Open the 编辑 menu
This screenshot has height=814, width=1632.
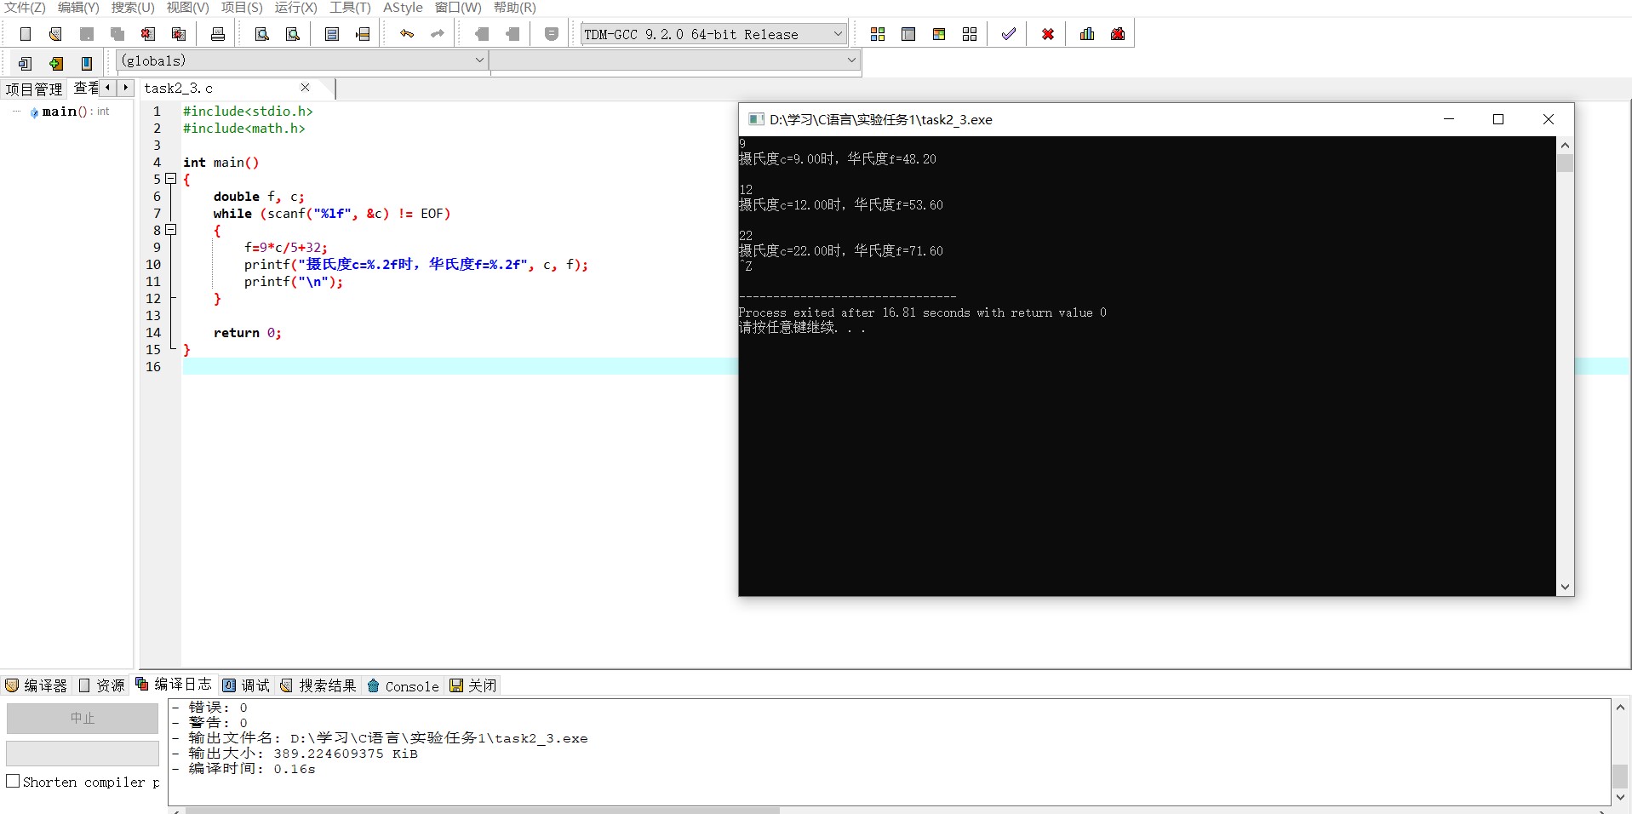click(78, 8)
